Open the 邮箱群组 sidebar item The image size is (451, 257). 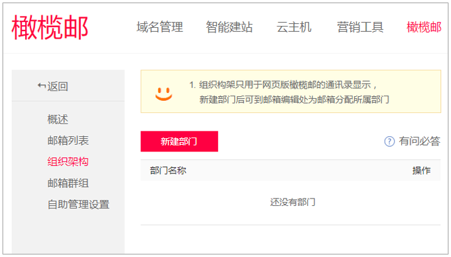(68, 183)
